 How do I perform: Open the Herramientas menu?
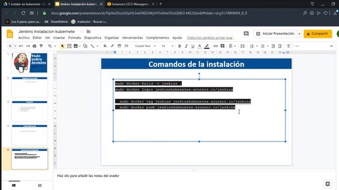(x=132, y=37)
